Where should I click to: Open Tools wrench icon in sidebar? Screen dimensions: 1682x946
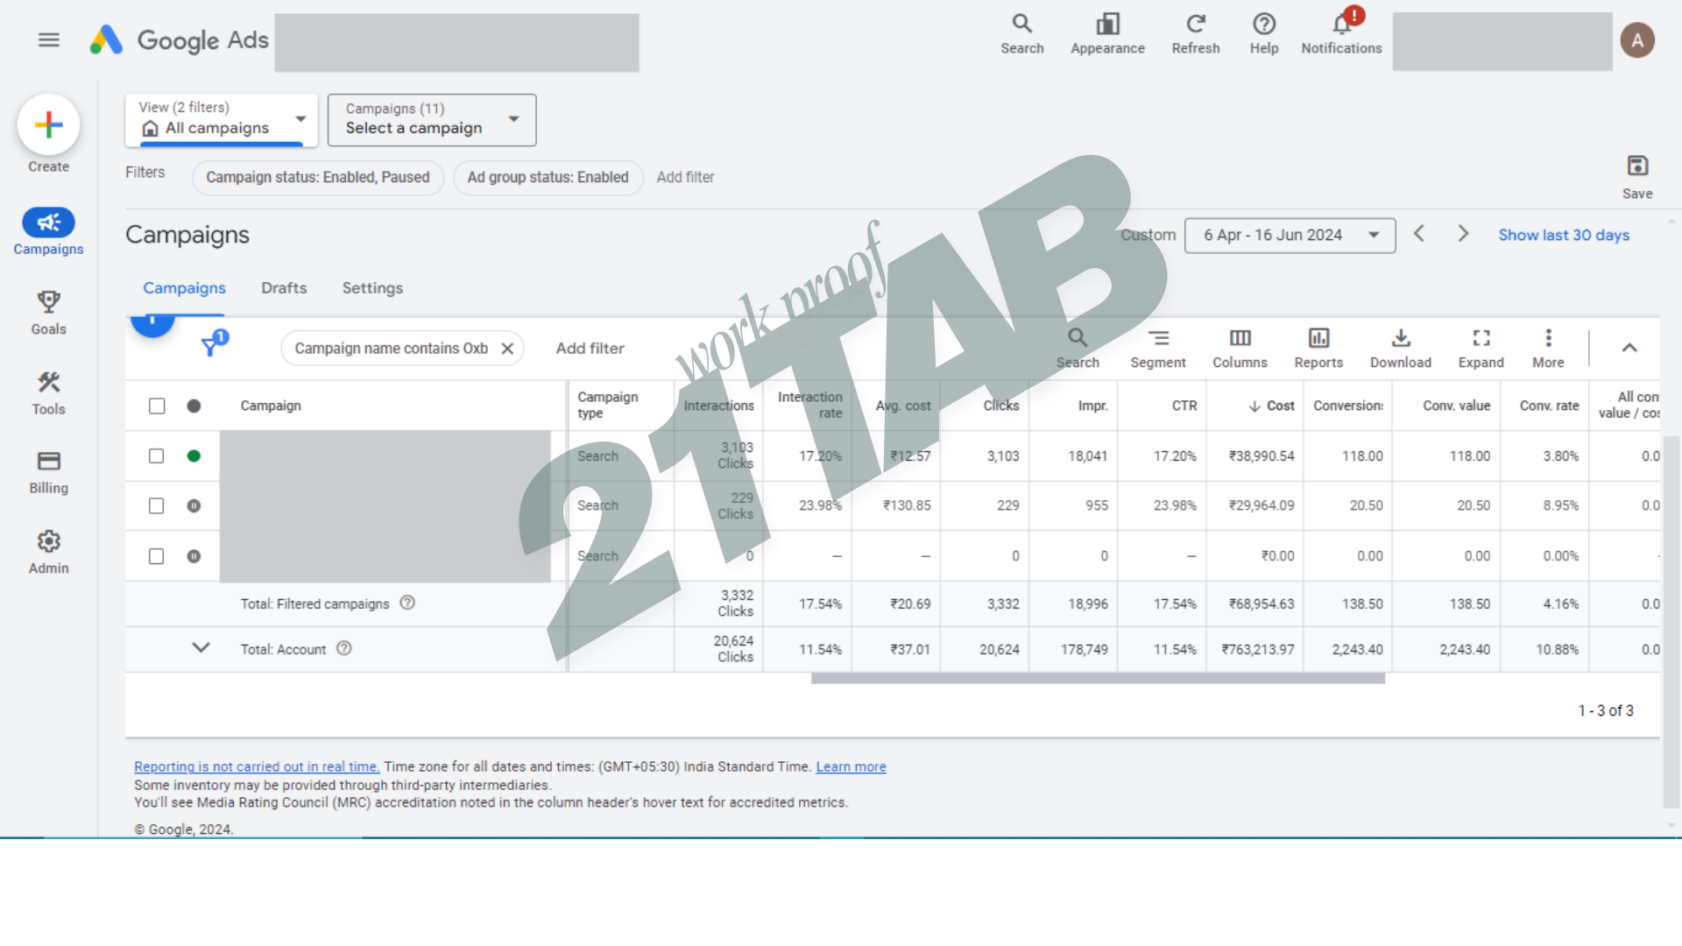48,383
